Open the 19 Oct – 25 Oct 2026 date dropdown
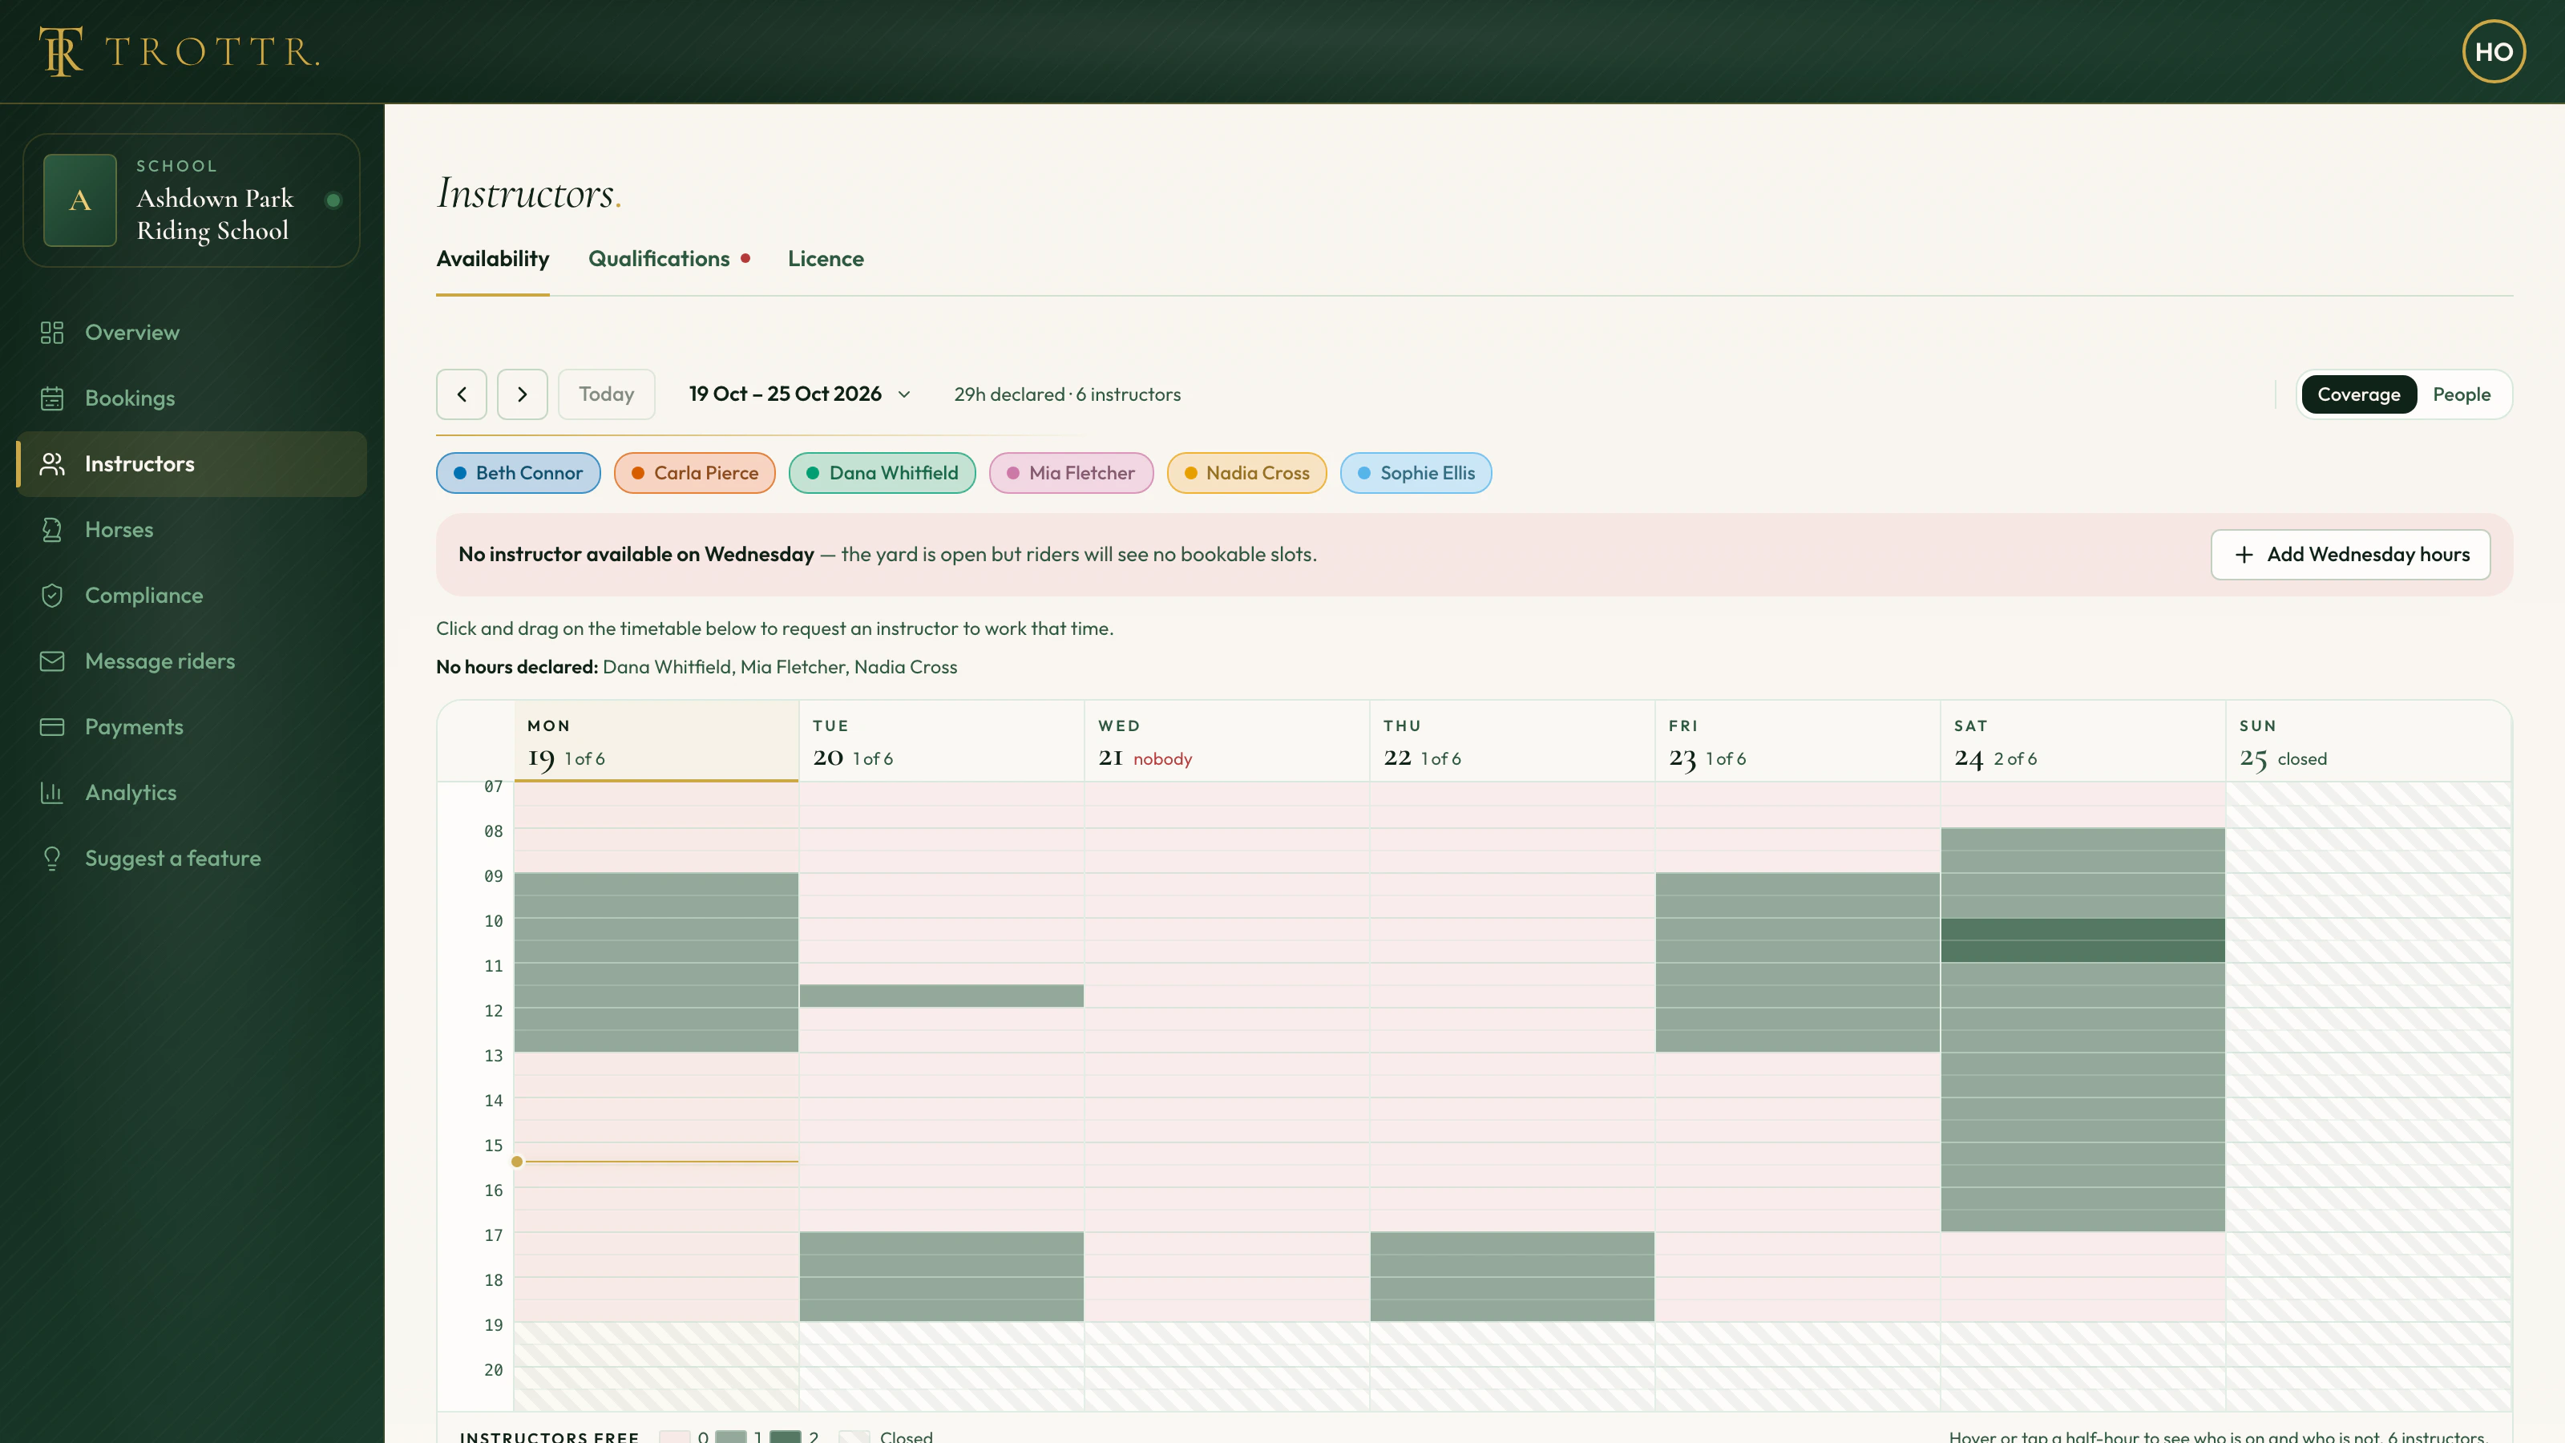The image size is (2565, 1443). point(800,394)
